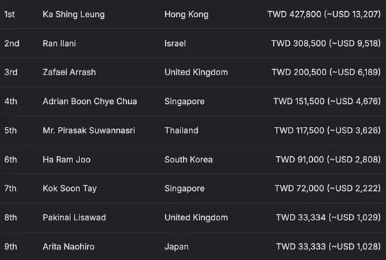Select the 4th place rank label

coord(10,102)
